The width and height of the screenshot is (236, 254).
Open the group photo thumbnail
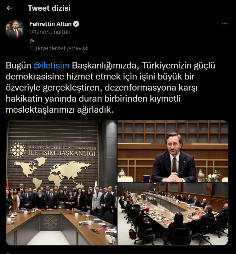pos(61,183)
